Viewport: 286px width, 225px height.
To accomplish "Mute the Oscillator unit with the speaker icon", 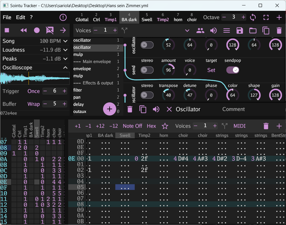I will (x=156, y=109).
